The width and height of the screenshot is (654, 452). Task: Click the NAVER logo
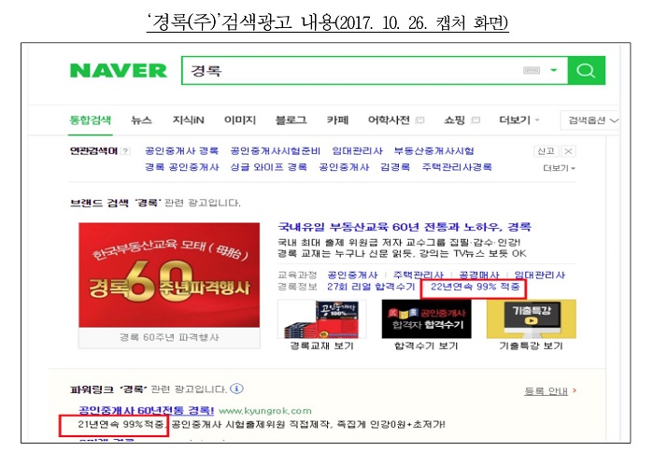119,70
